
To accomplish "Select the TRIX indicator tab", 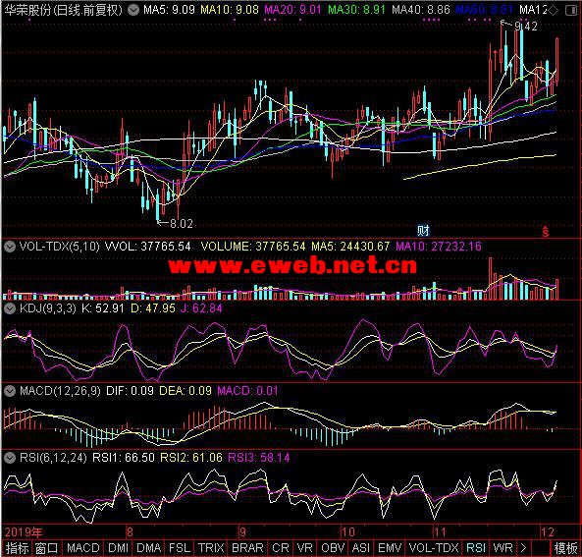I will click(211, 548).
